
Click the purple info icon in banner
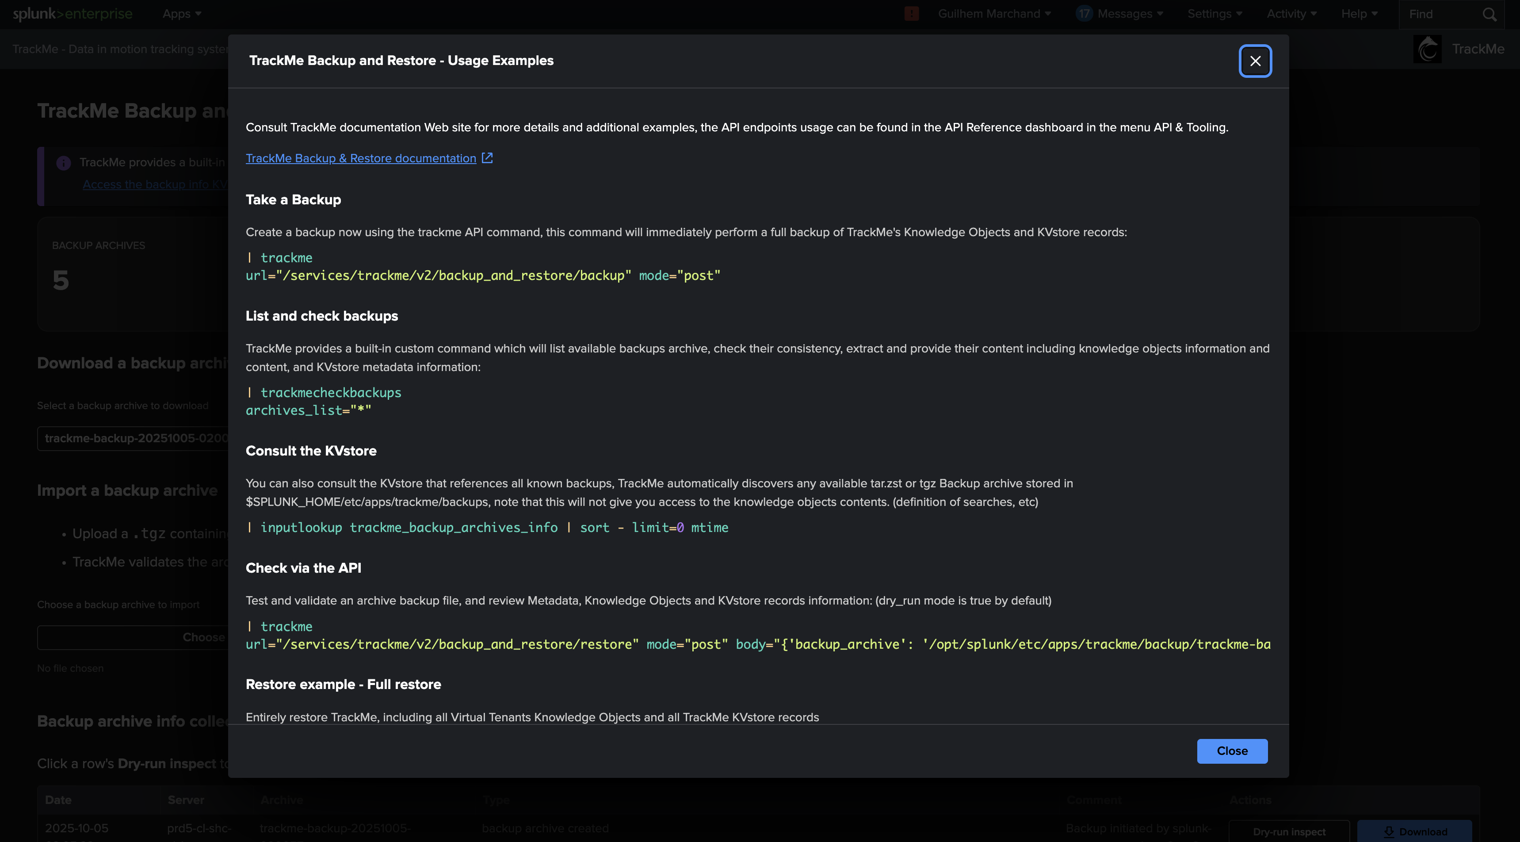64,163
